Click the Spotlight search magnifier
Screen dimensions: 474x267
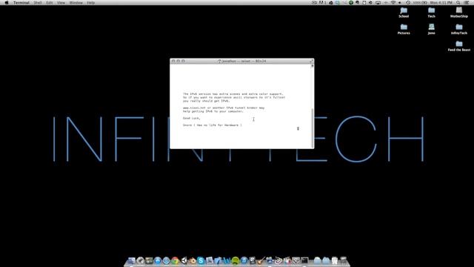[x=458, y=2]
